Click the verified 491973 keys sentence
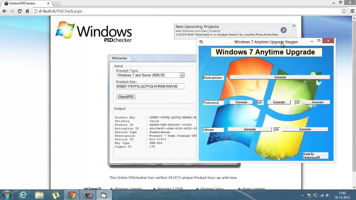This screenshot has width=356, height=200. pos(174,177)
